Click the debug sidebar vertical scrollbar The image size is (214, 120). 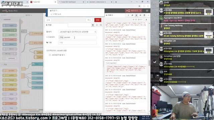(149, 63)
